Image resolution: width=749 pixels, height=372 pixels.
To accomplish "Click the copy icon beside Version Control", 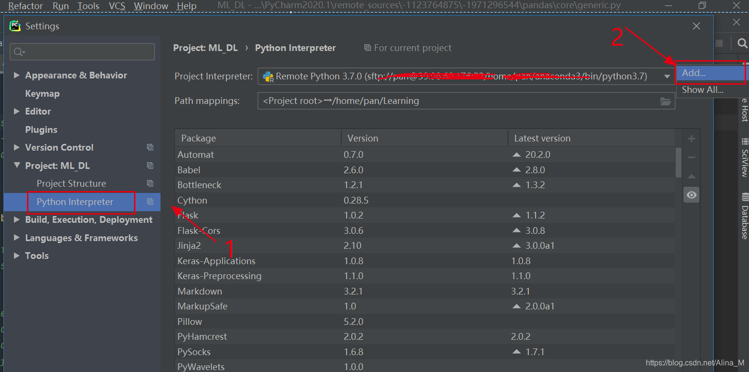I will pos(150,147).
